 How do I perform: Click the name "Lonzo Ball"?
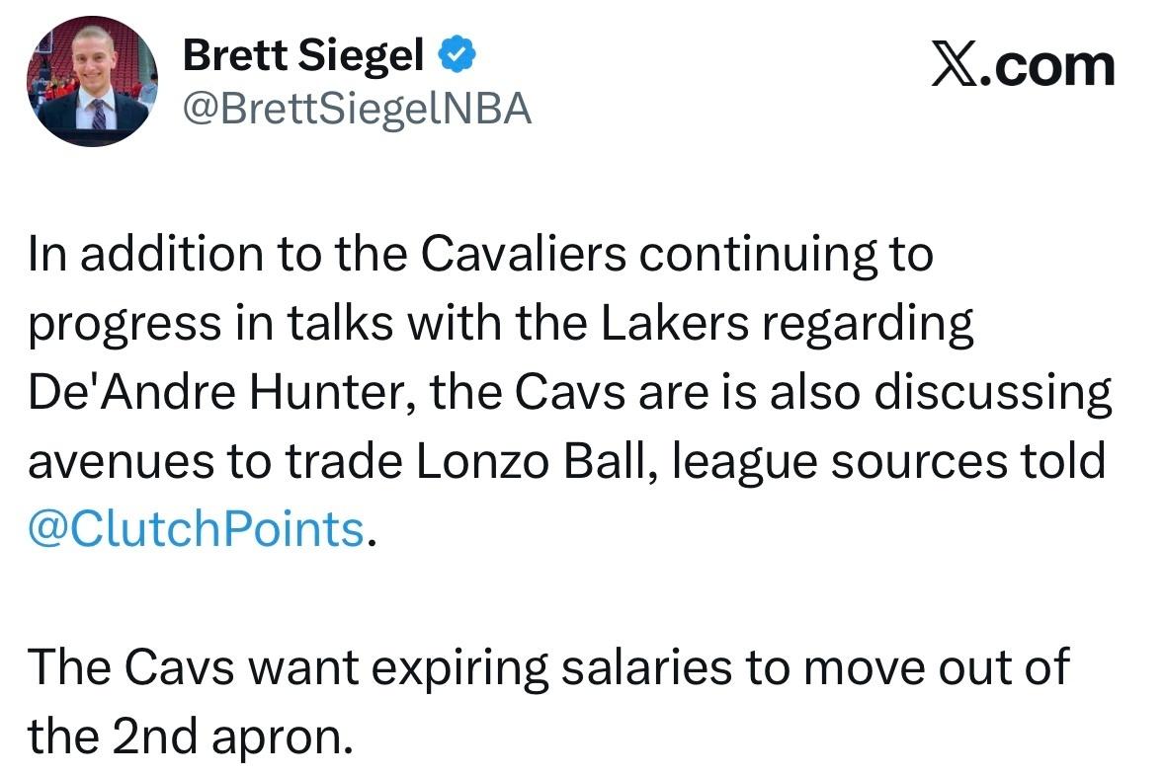pyautogui.click(x=532, y=461)
